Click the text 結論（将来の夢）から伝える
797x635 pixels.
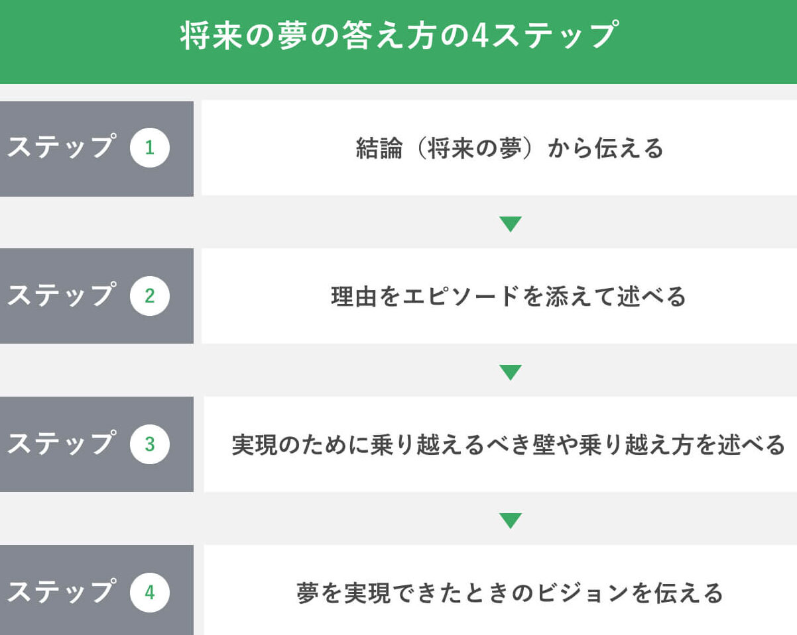pos(509,149)
